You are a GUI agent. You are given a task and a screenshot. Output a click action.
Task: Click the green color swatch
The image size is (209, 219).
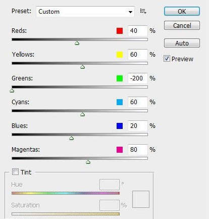(x=120, y=78)
